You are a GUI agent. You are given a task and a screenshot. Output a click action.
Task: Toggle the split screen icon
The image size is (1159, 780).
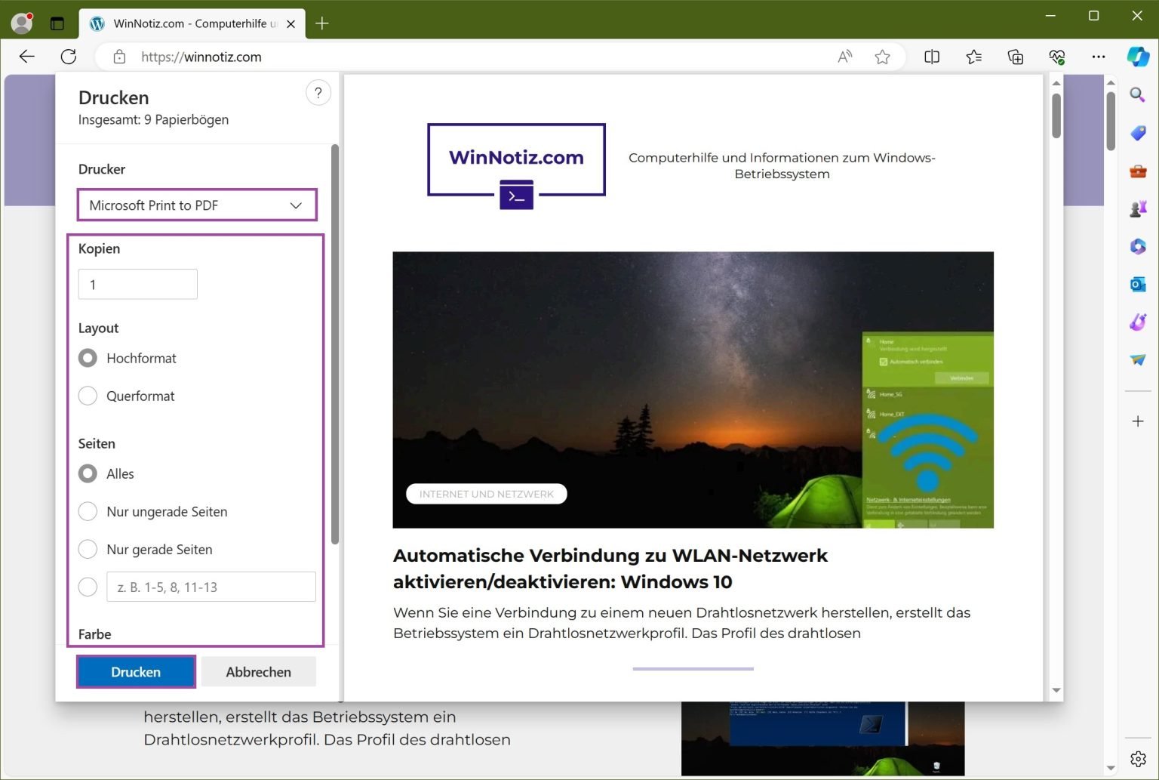[x=932, y=57]
